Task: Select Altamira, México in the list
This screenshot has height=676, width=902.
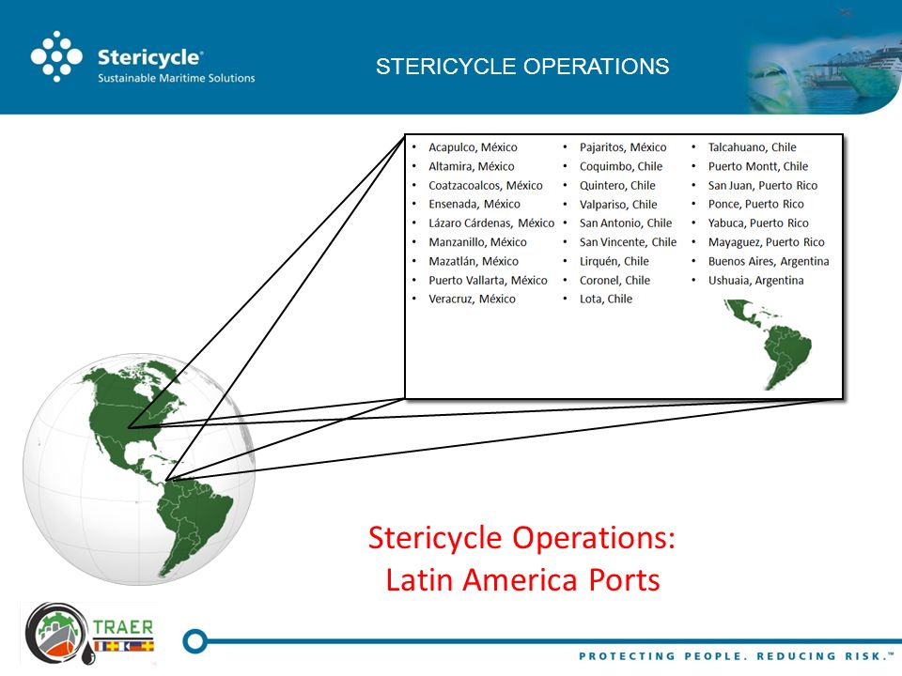Action: coord(471,166)
